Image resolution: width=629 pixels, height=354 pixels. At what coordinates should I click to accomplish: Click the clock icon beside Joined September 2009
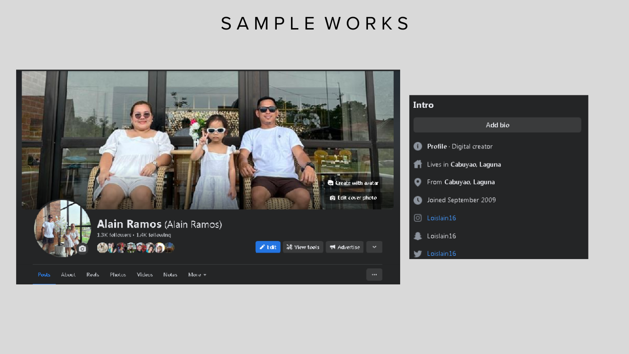[418, 200]
